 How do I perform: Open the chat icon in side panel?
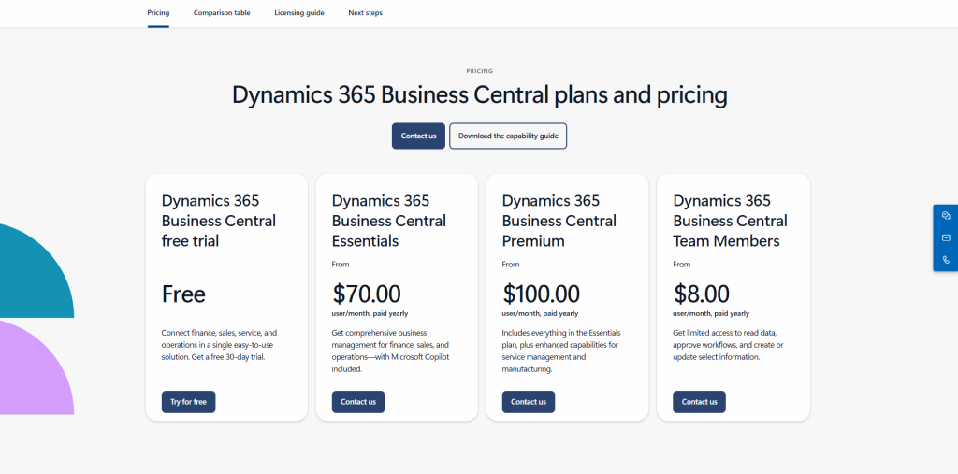946,216
